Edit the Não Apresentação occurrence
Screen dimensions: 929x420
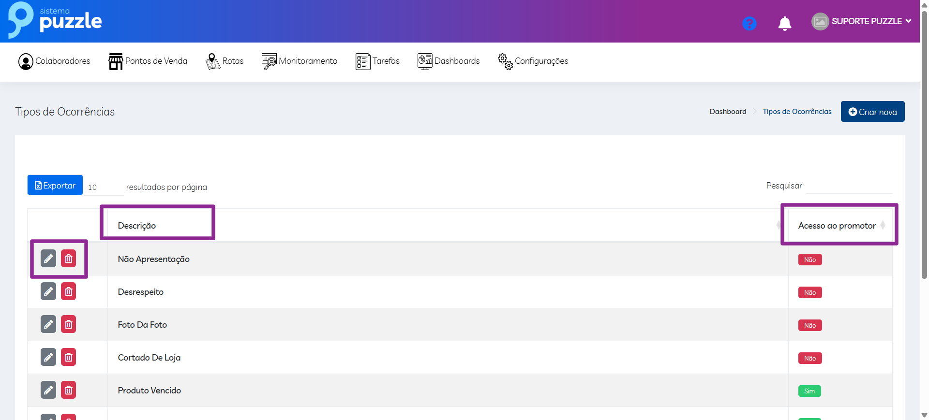click(x=48, y=259)
